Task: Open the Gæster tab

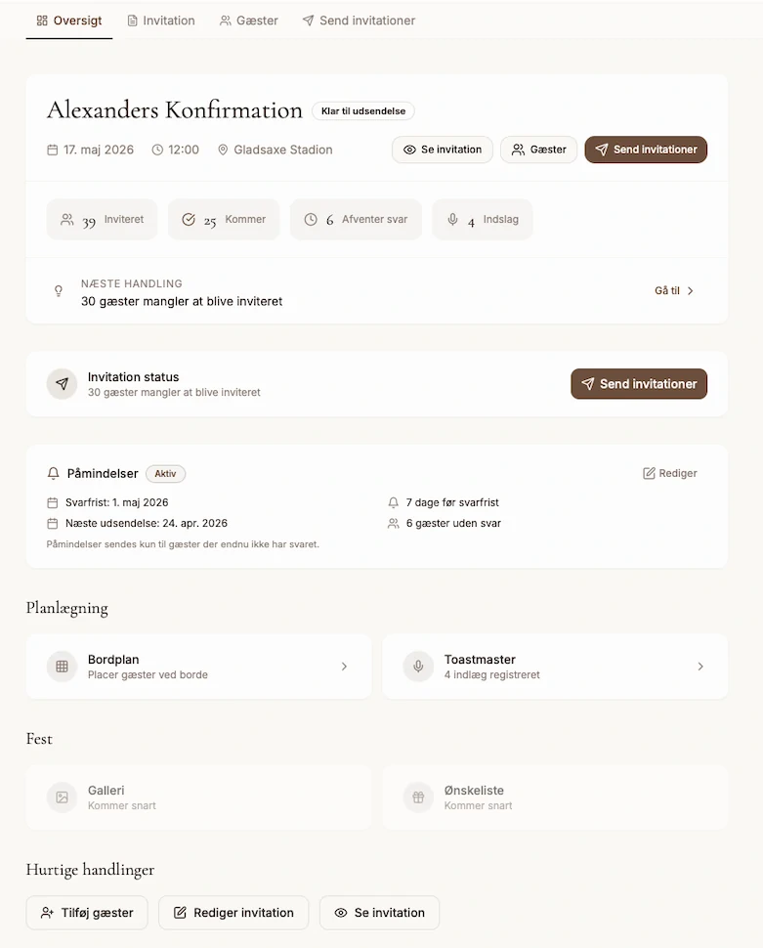Action: tap(248, 20)
